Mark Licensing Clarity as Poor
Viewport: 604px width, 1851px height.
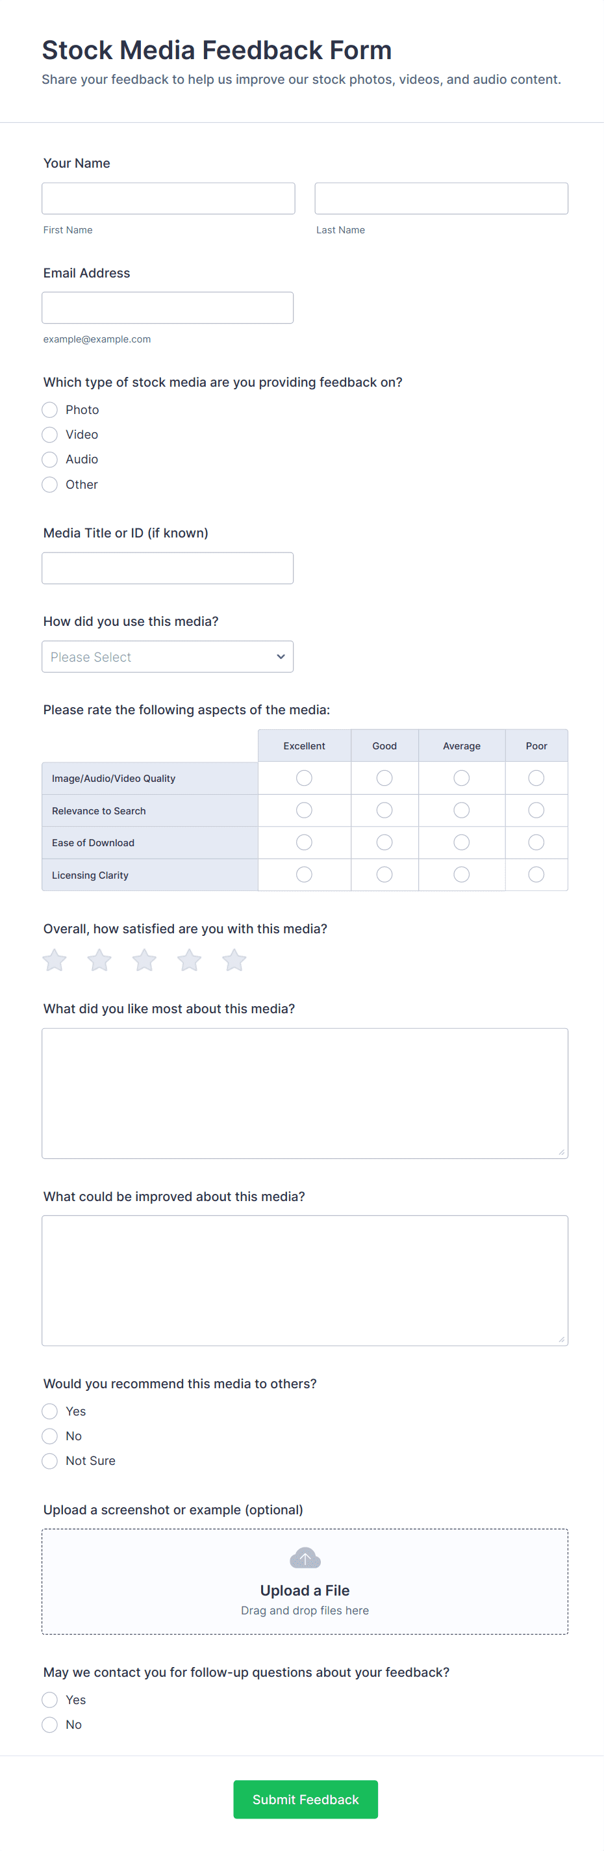536,875
